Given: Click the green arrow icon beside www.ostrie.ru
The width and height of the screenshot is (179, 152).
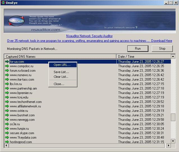Looking at the screenshot, I should coord(7,111).
